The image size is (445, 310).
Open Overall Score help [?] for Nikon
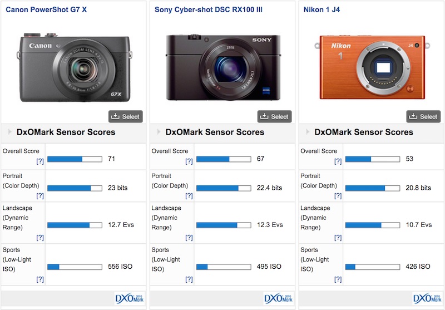click(x=338, y=161)
